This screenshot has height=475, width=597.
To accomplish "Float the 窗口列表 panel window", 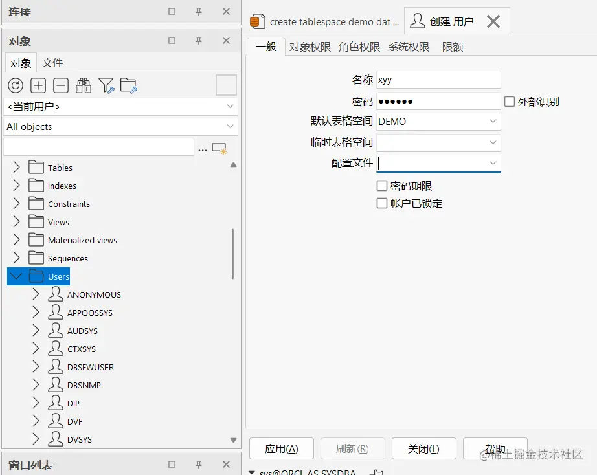I will pos(172,465).
